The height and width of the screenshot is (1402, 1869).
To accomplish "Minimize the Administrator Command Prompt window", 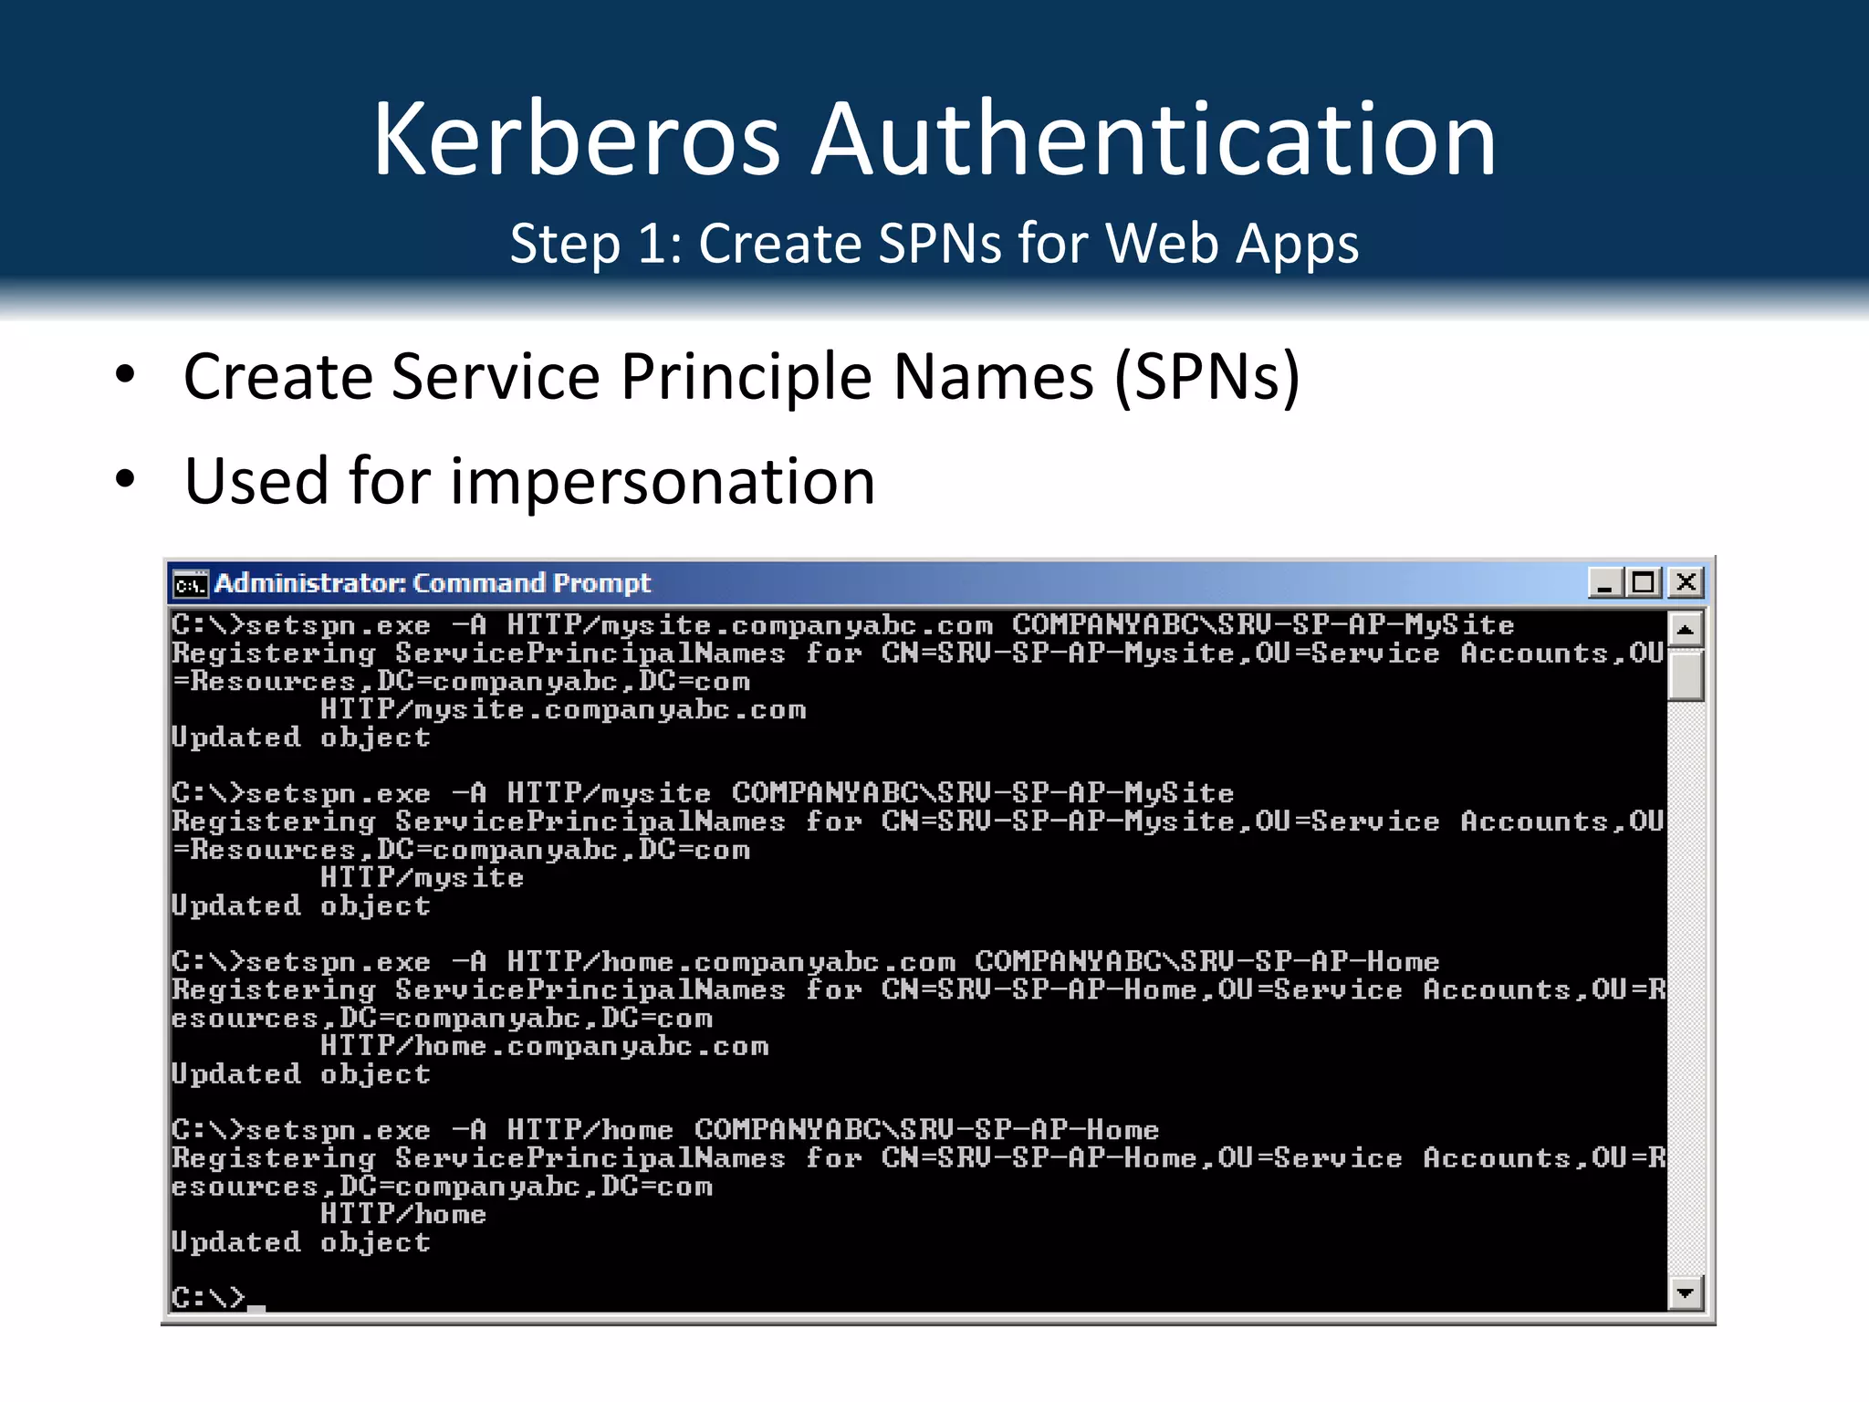I will tap(1604, 582).
